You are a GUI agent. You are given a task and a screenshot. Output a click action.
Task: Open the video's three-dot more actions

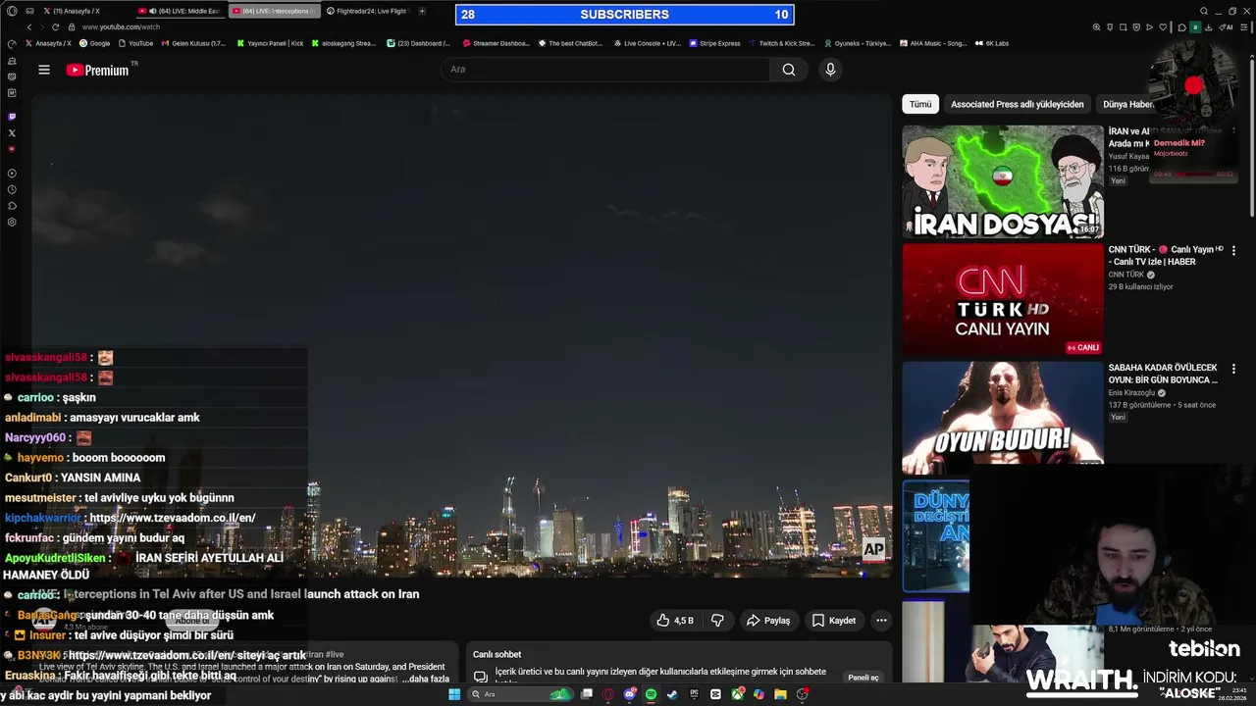click(881, 621)
